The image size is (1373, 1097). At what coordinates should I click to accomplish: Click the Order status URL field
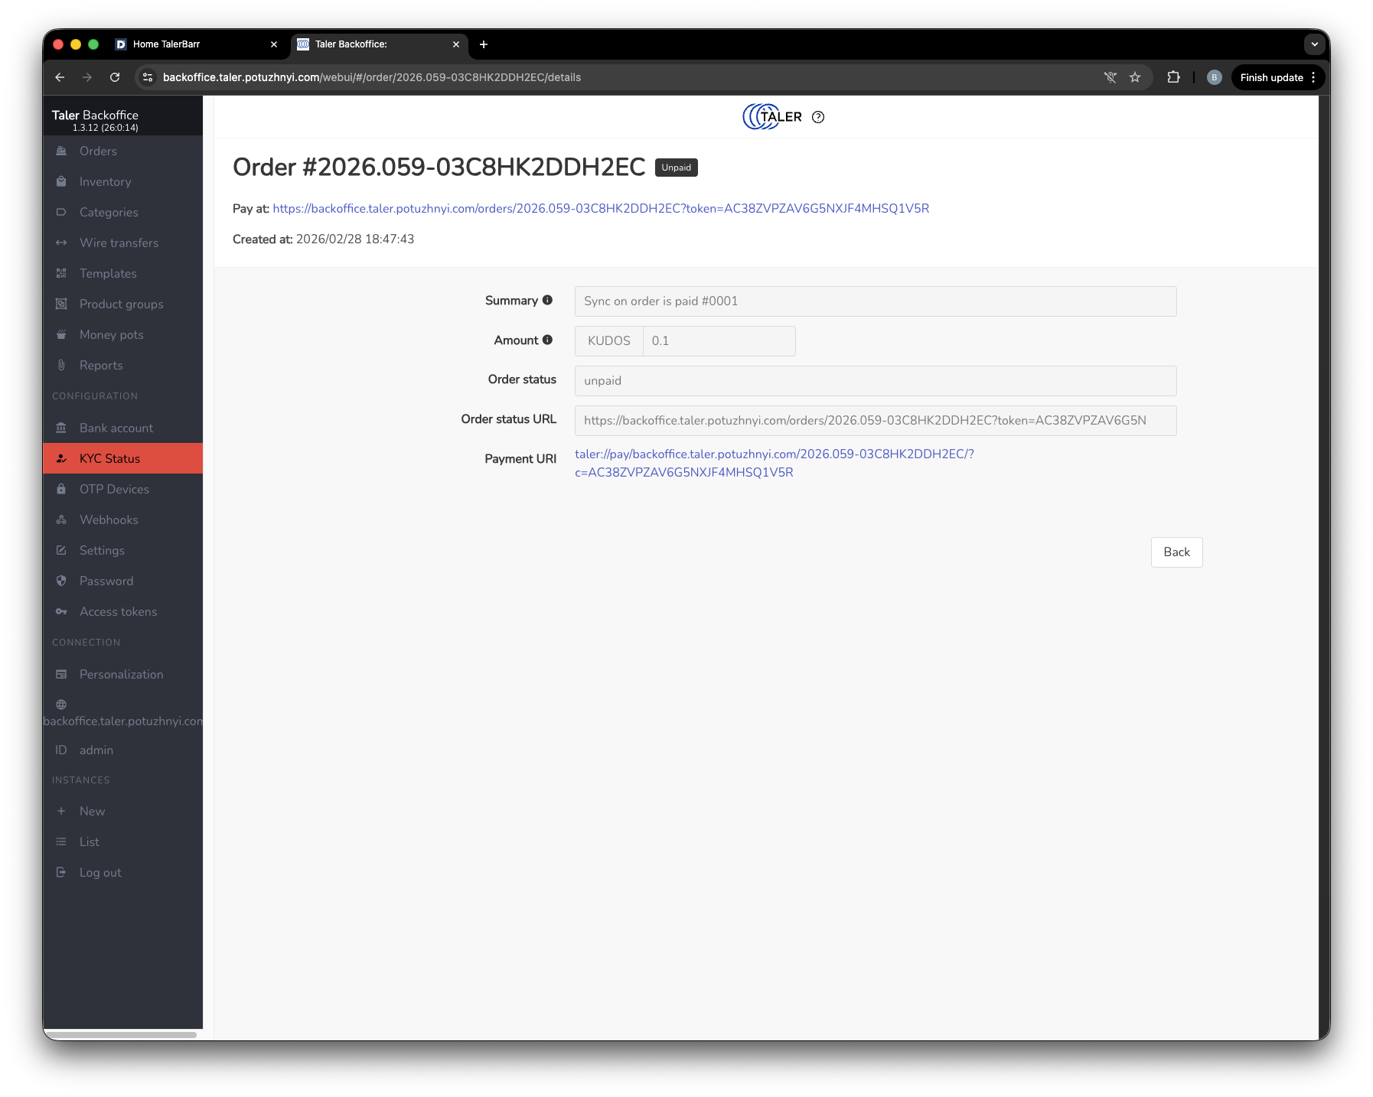pyautogui.click(x=875, y=421)
